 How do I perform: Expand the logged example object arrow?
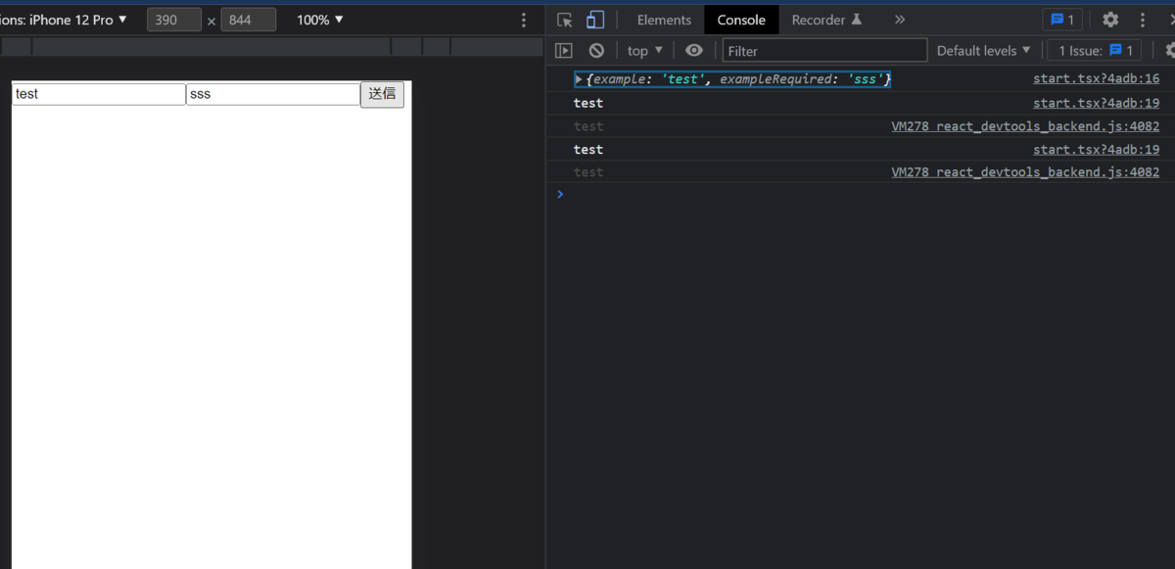(x=579, y=78)
